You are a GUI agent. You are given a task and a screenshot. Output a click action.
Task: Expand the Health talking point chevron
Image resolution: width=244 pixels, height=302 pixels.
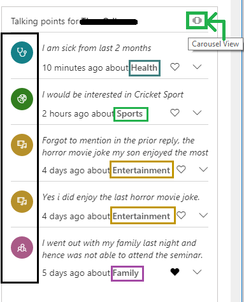point(197,67)
